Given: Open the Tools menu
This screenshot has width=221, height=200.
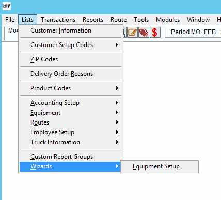Looking at the screenshot, I should 141,20.
